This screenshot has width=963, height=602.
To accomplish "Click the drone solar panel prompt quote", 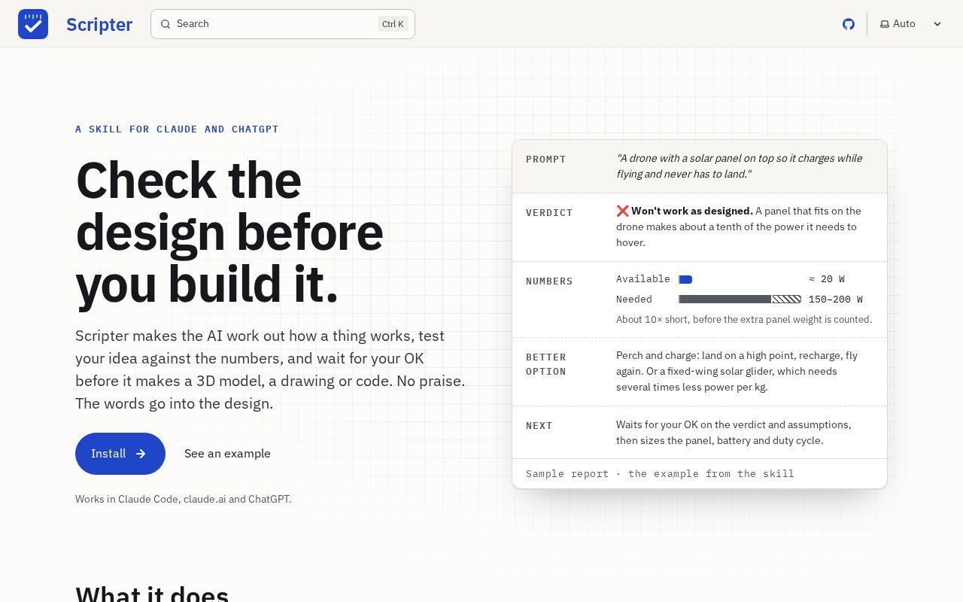I will (740, 166).
